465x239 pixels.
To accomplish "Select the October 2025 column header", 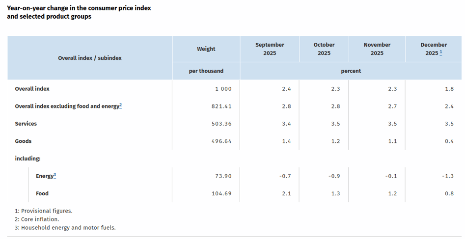I will pyautogui.click(x=324, y=49).
